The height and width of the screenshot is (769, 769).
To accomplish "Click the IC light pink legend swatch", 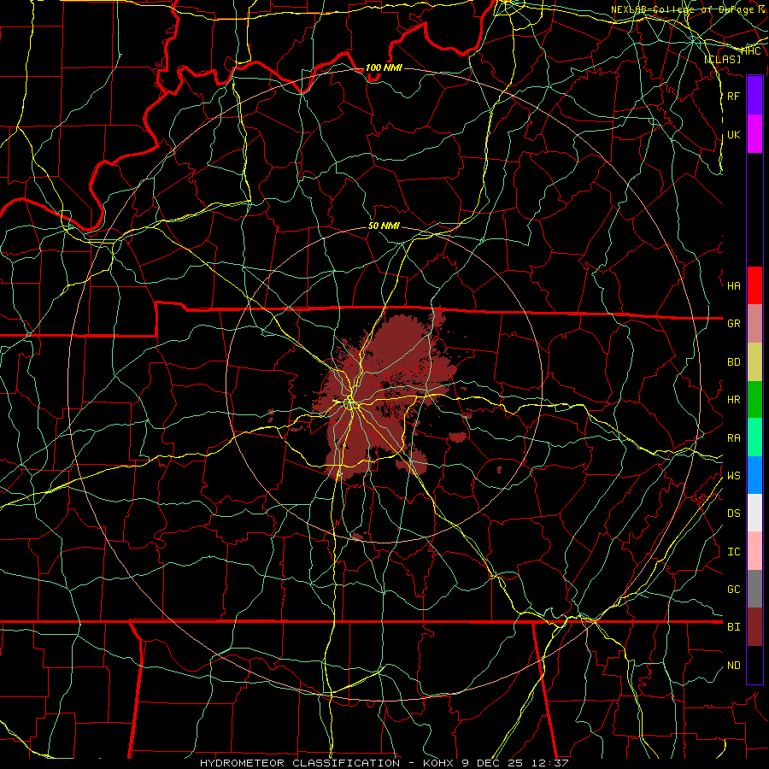I will click(754, 551).
